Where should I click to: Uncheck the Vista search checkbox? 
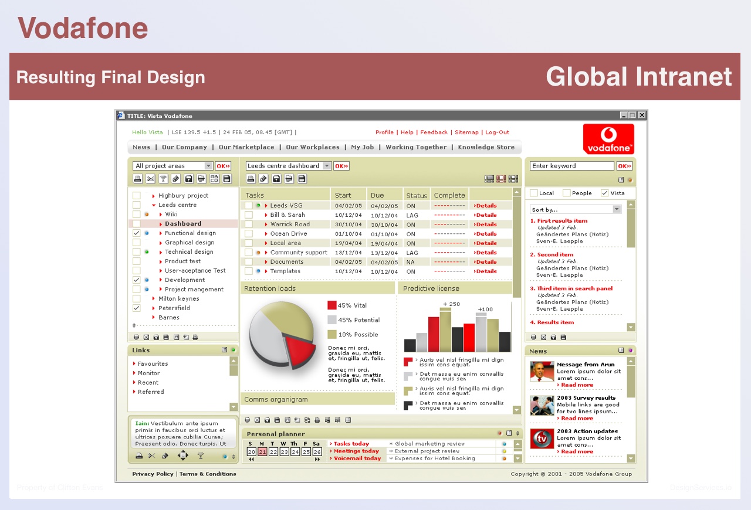[604, 193]
